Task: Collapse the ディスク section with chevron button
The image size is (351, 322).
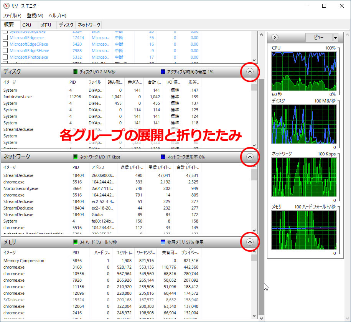Action: (250, 72)
